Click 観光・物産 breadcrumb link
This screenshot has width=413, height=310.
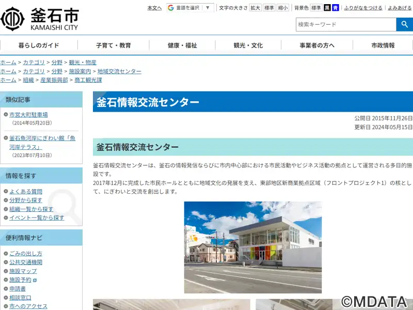[83, 63]
